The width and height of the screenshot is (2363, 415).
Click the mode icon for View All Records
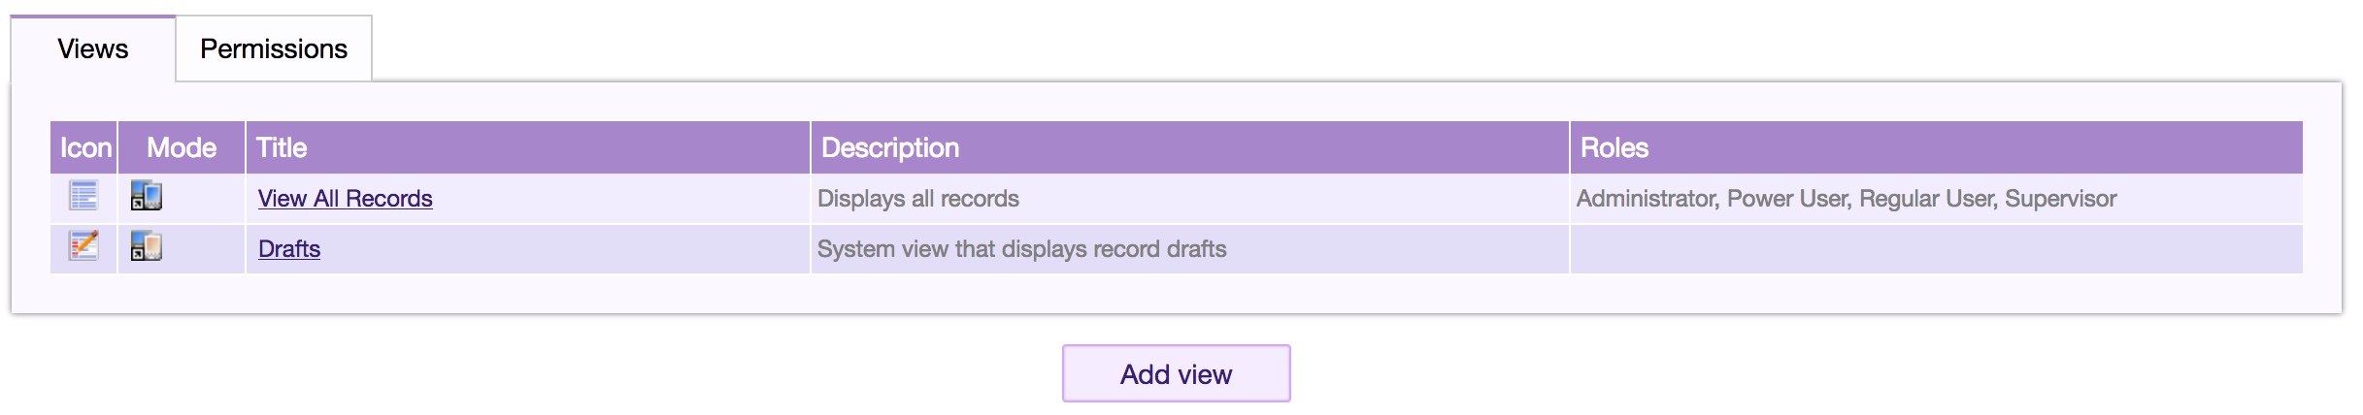[146, 197]
